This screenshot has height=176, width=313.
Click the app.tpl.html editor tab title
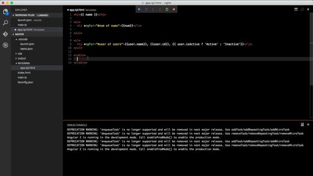[77, 10]
